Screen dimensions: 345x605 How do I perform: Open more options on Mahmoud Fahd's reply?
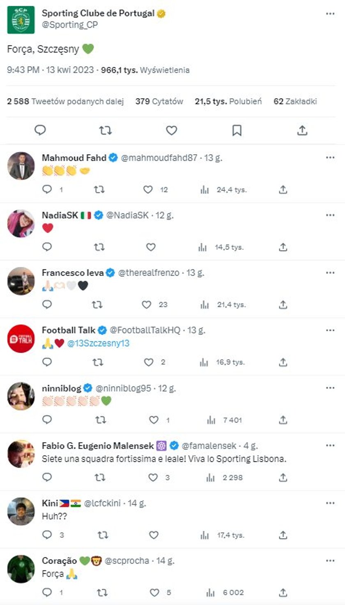click(330, 158)
